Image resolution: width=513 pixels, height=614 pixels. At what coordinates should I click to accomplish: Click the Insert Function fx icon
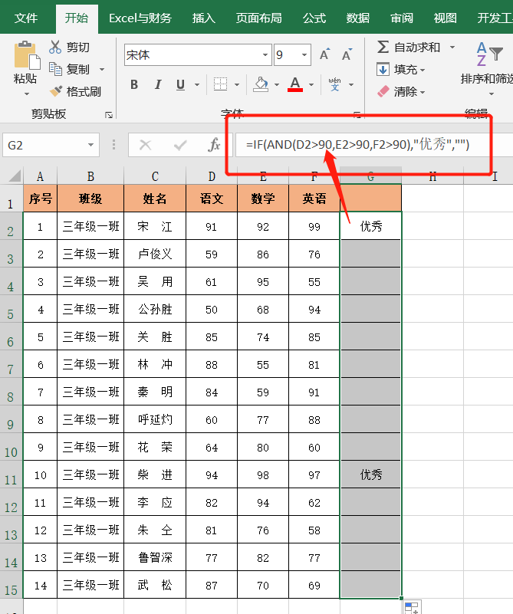[215, 145]
